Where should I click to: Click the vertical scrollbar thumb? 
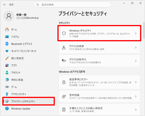(144, 30)
